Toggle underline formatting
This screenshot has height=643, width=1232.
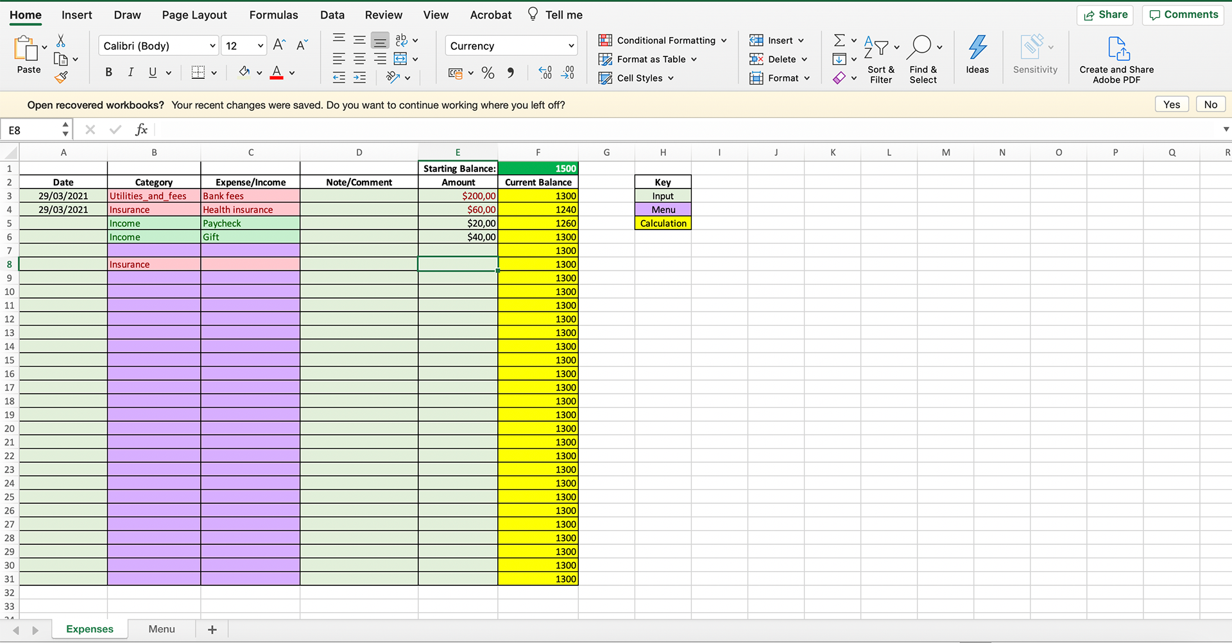click(x=153, y=72)
